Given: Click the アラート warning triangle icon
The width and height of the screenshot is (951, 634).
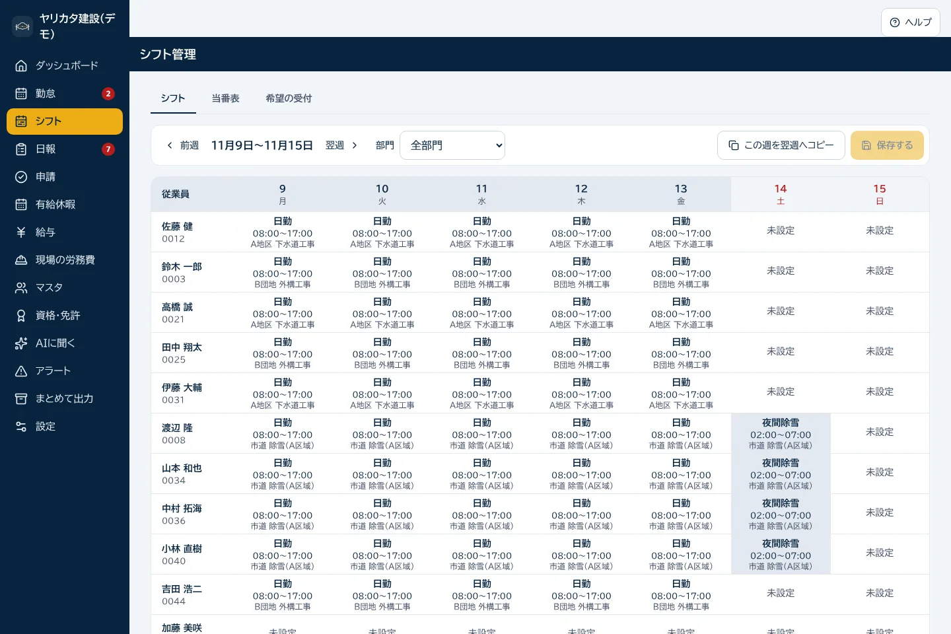Looking at the screenshot, I should 21,370.
